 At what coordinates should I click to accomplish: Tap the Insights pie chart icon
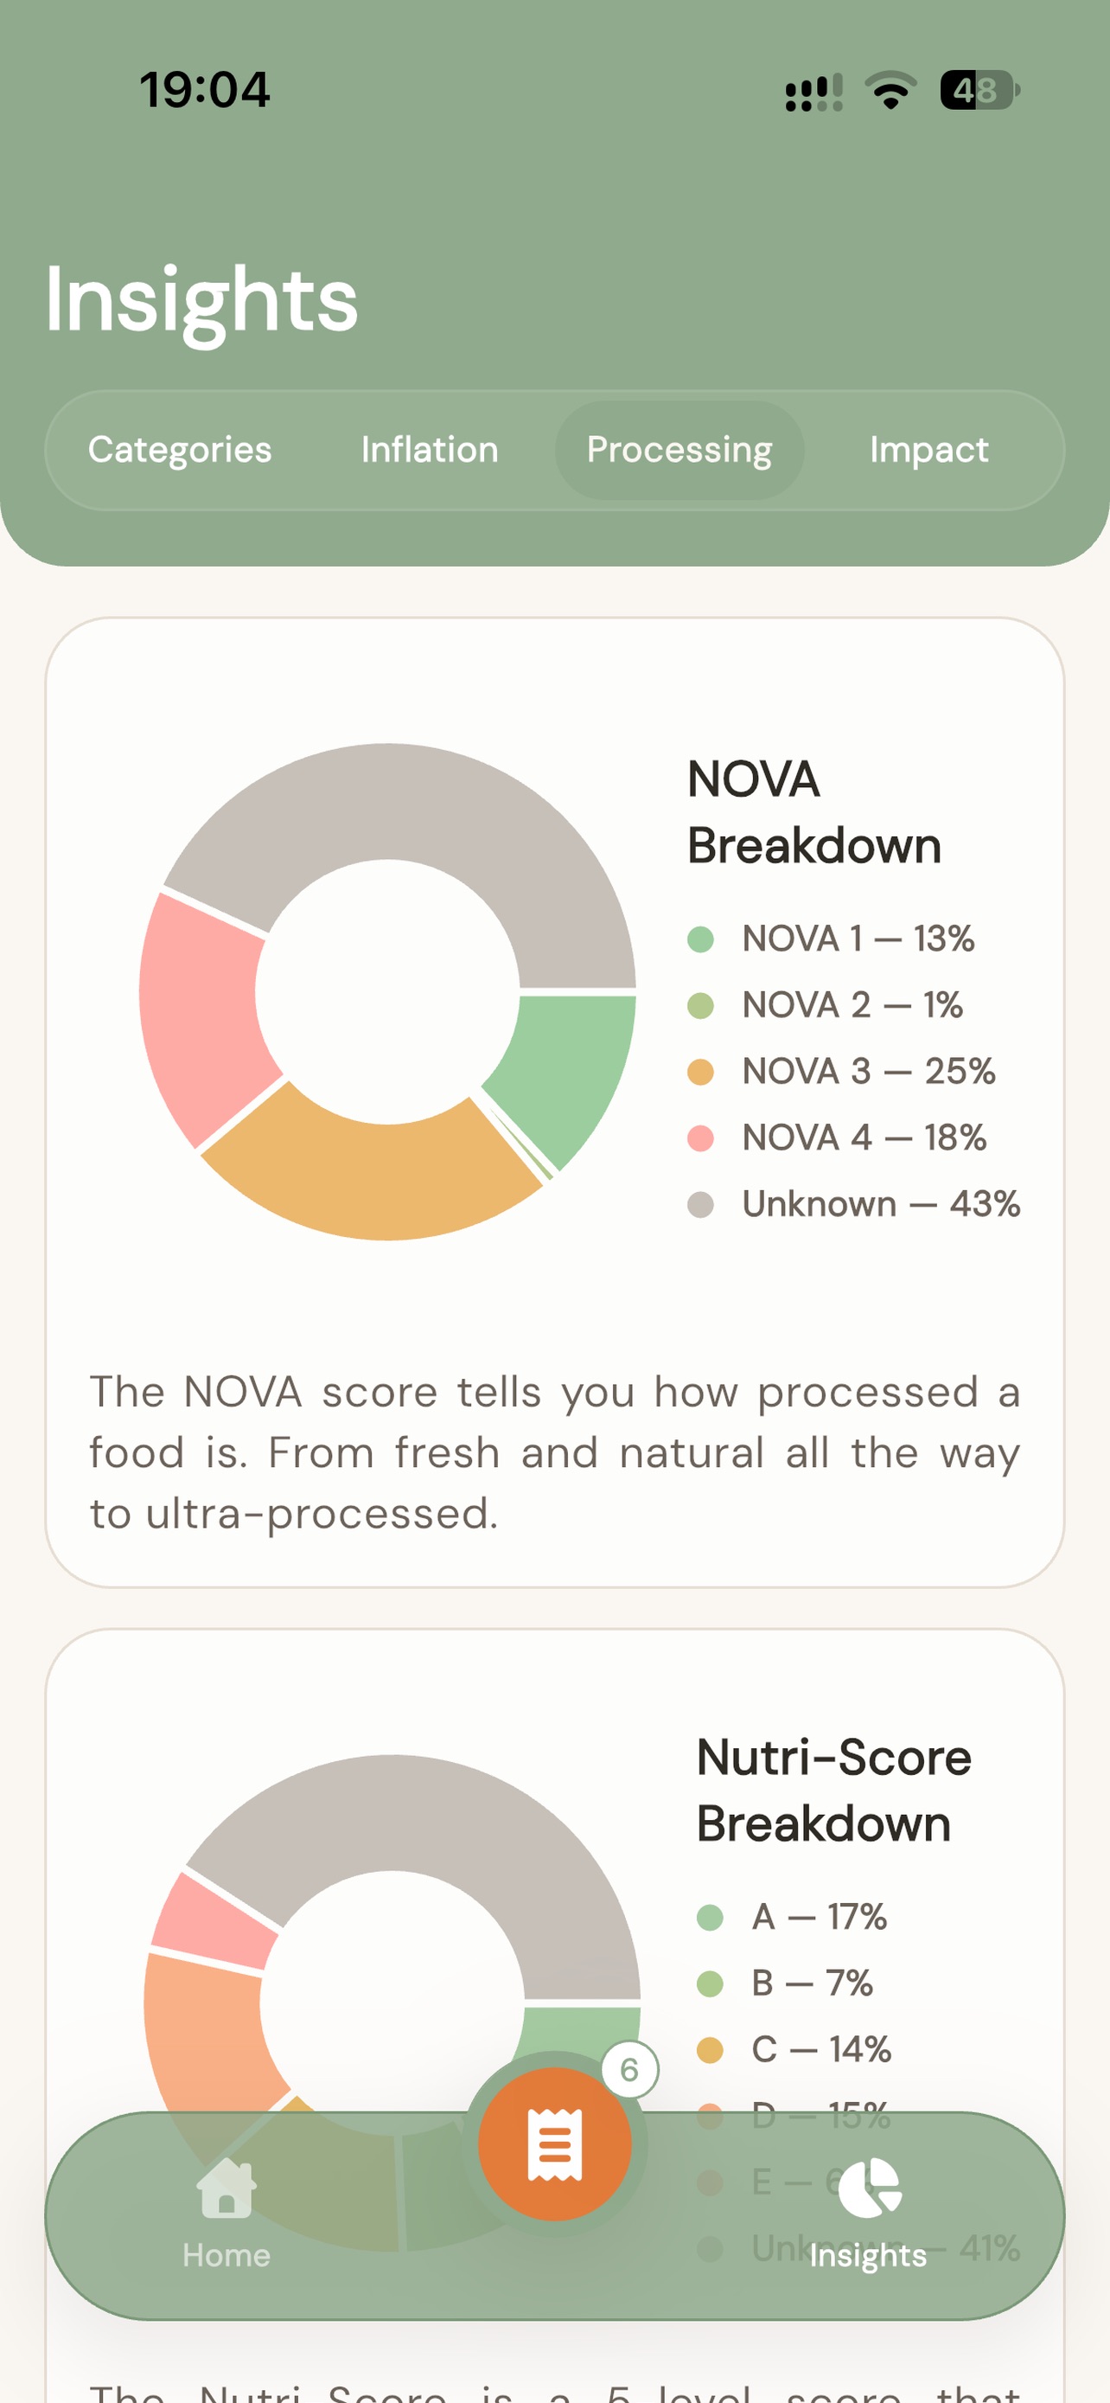tap(869, 2188)
